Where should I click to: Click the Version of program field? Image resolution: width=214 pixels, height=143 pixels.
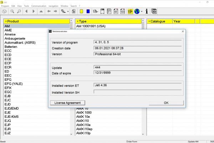click(138, 42)
